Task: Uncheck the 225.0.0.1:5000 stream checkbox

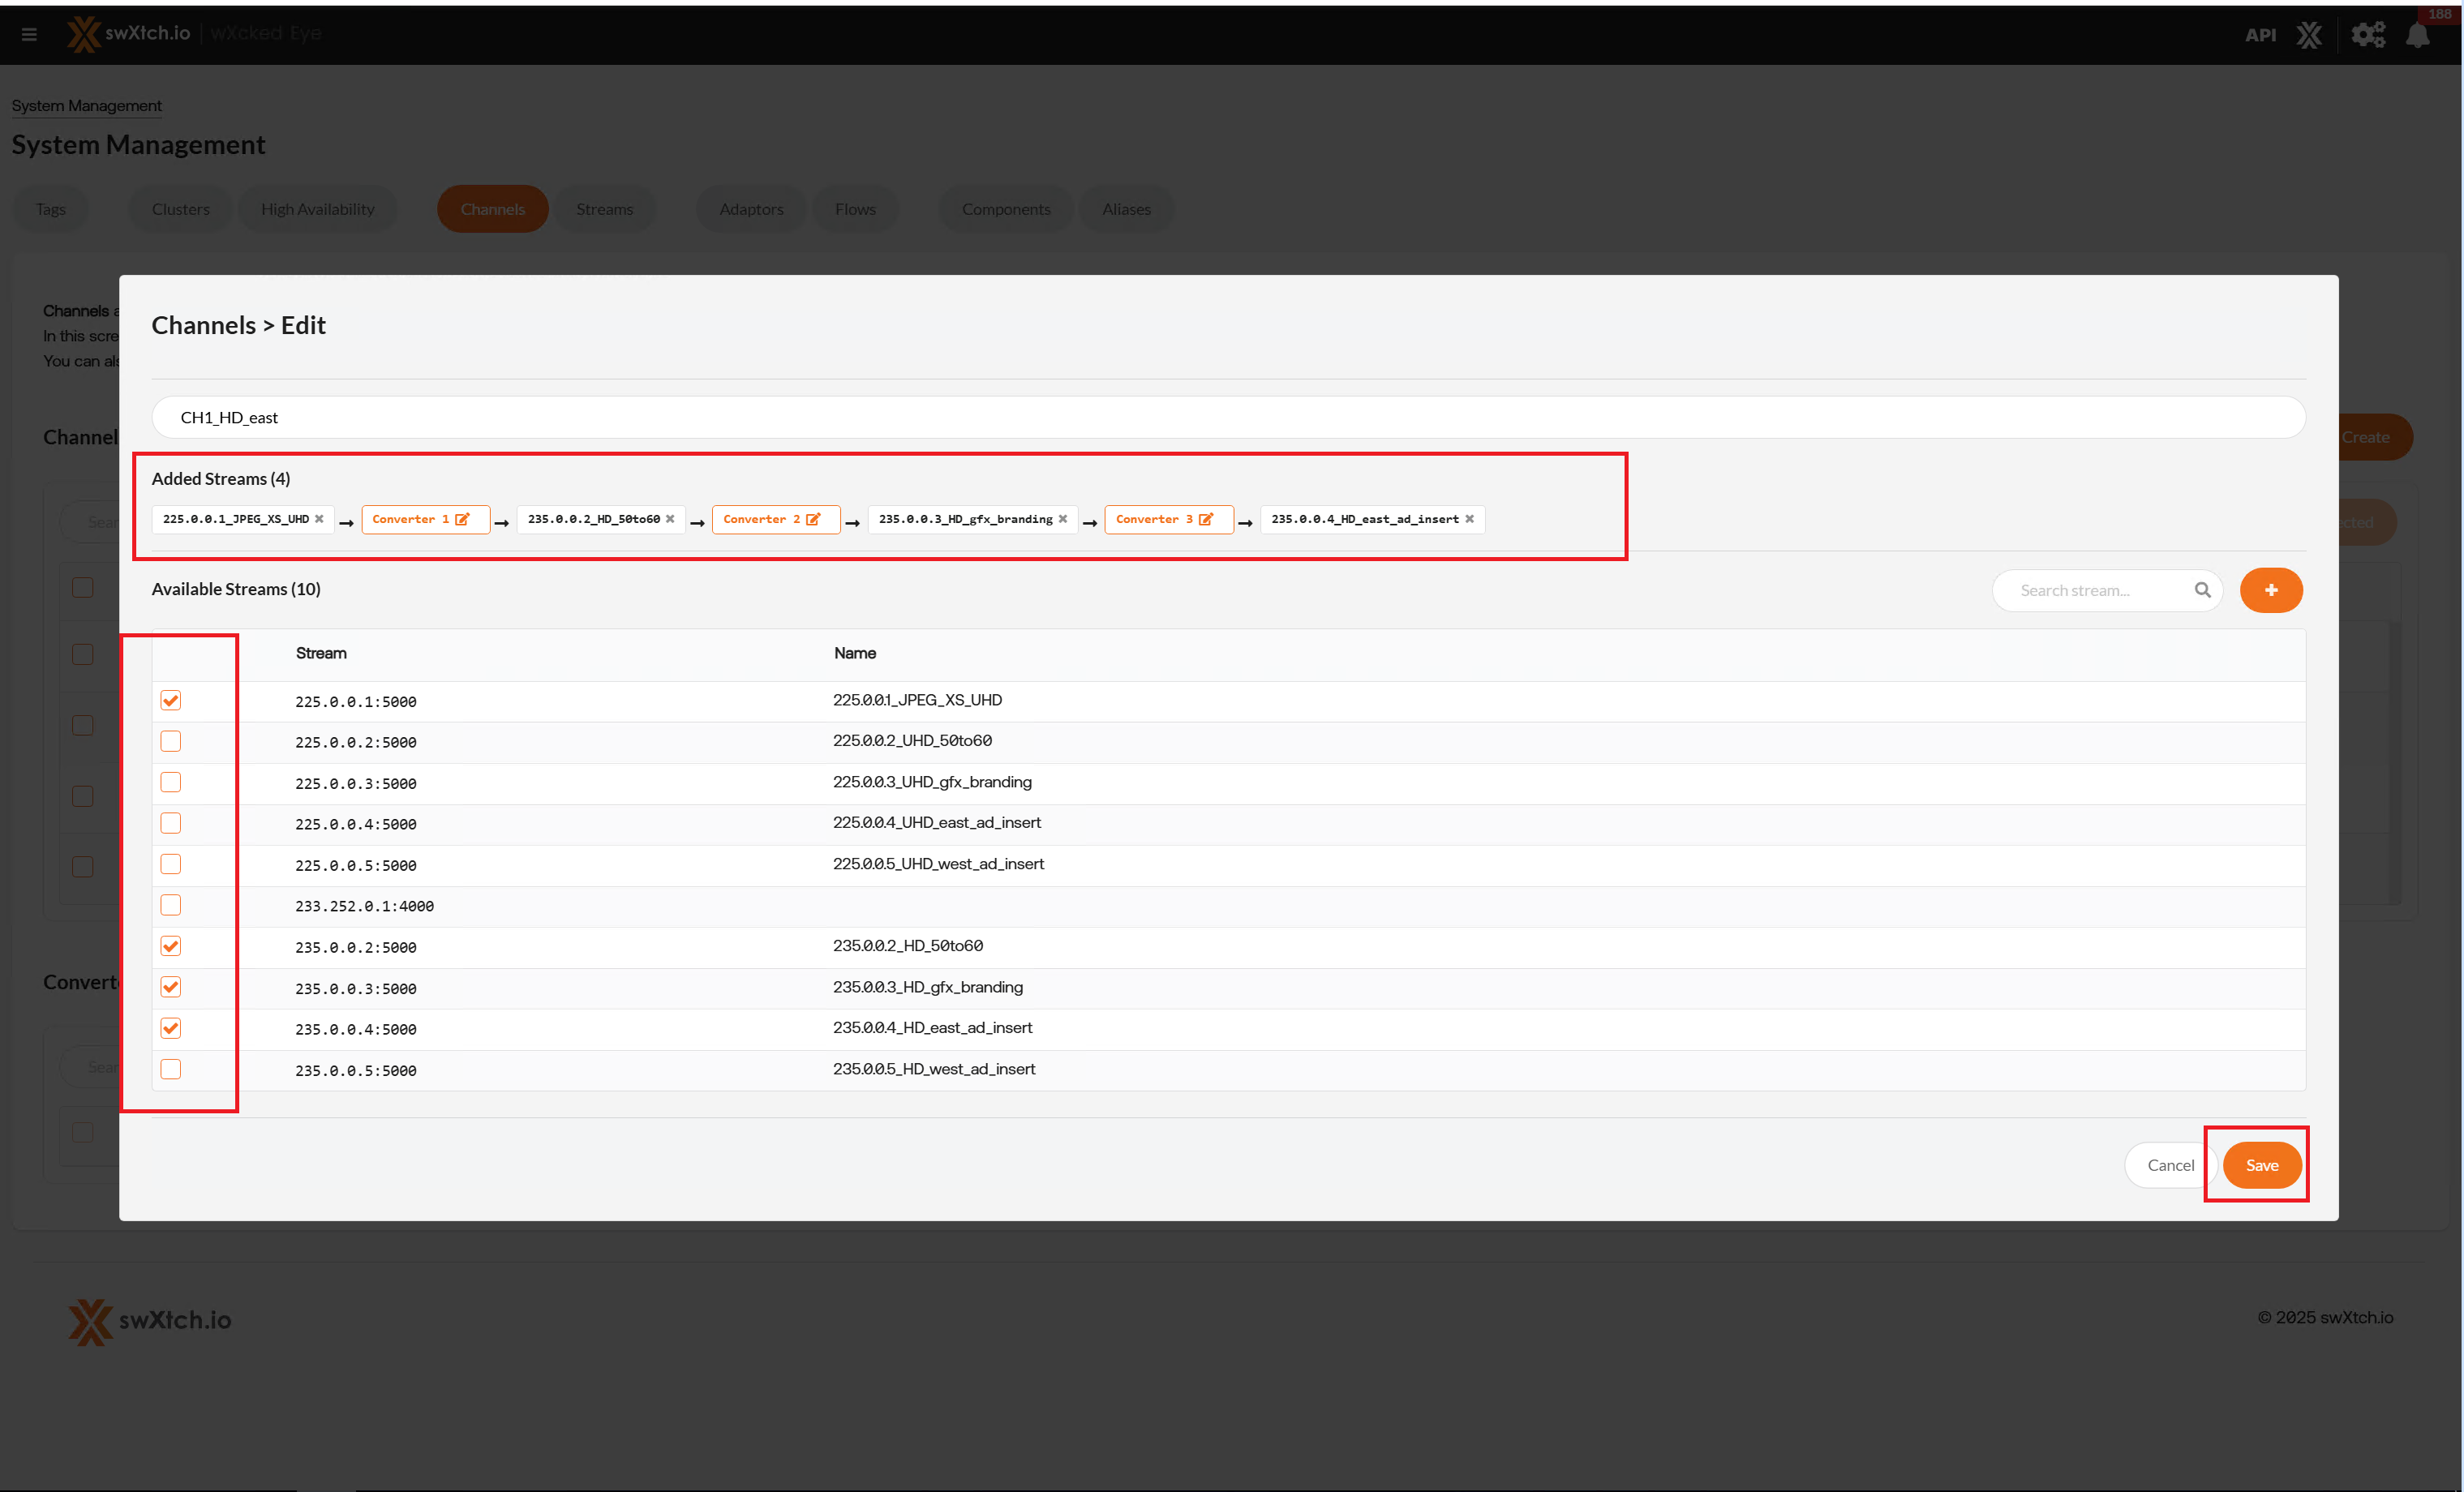Action: pyautogui.click(x=171, y=700)
